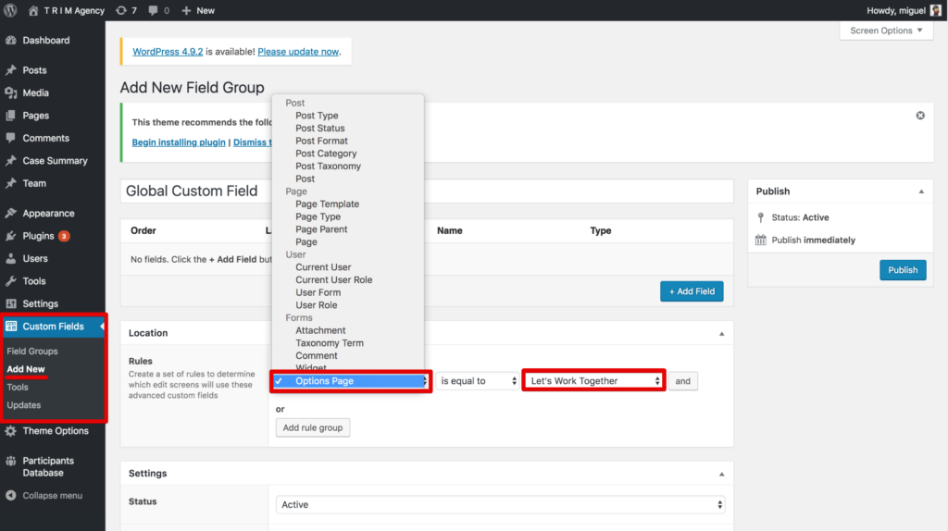Open Tools submenu under Custom Fields
948x531 pixels.
click(18, 388)
